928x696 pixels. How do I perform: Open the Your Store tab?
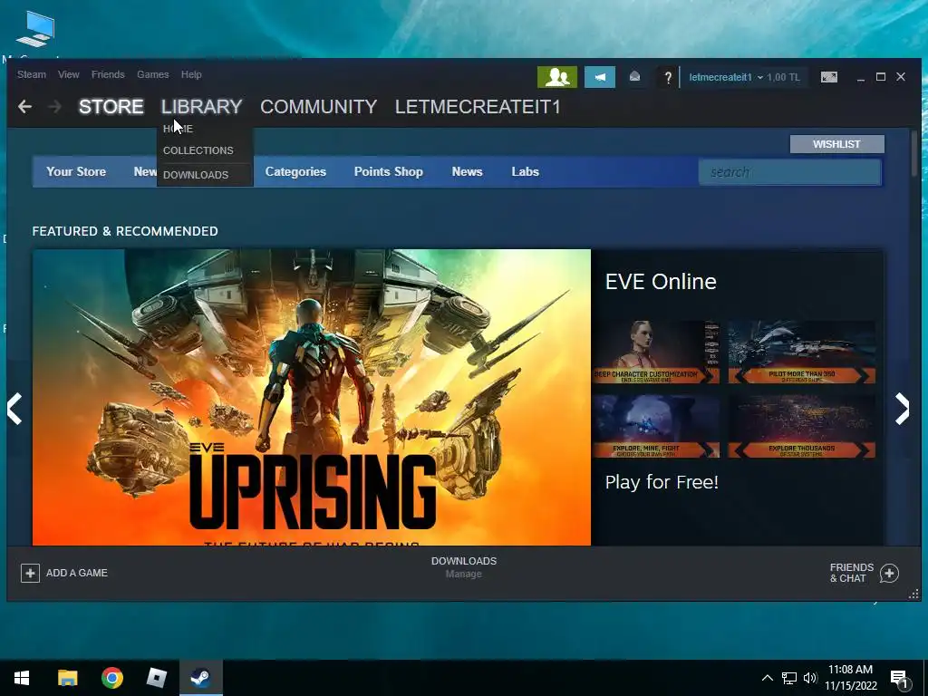coord(76,171)
